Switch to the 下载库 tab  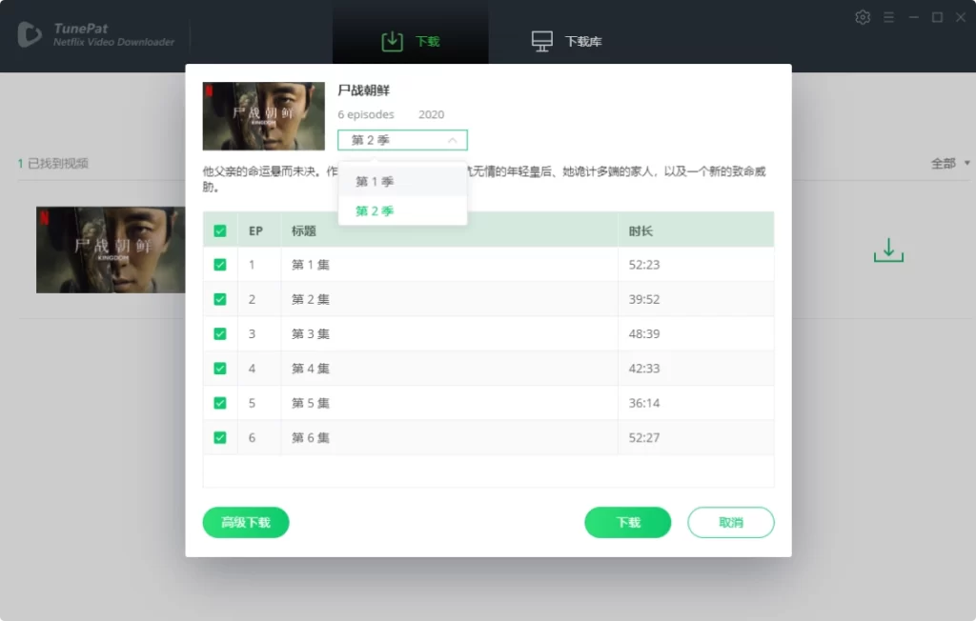[566, 41]
